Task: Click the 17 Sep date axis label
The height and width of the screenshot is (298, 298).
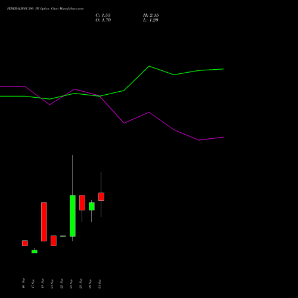Action: pyautogui.click(x=33, y=284)
